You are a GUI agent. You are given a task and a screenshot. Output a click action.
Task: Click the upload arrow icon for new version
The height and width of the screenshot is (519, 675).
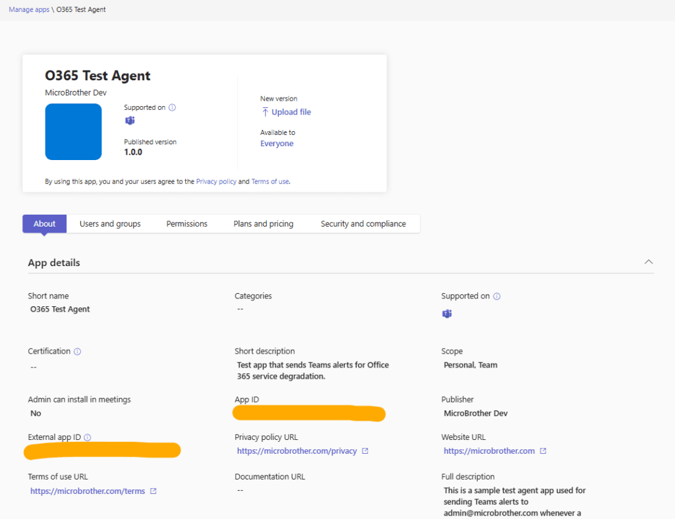(265, 112)
